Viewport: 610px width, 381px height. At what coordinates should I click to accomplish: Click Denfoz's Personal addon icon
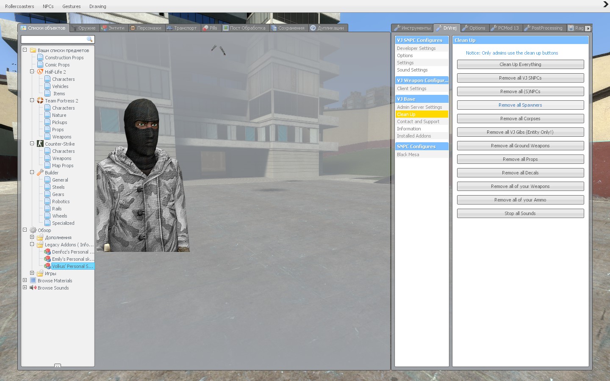[x=47, y=252]
